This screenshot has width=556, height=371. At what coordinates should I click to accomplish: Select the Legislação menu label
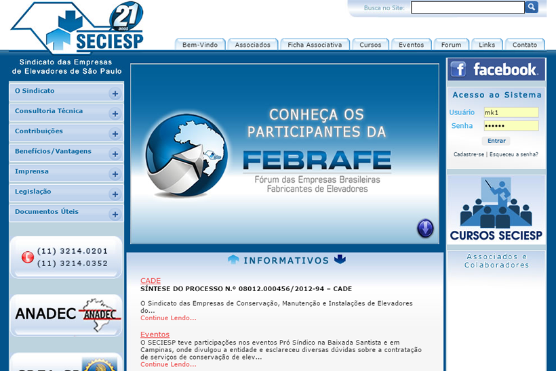pos(33,192)
